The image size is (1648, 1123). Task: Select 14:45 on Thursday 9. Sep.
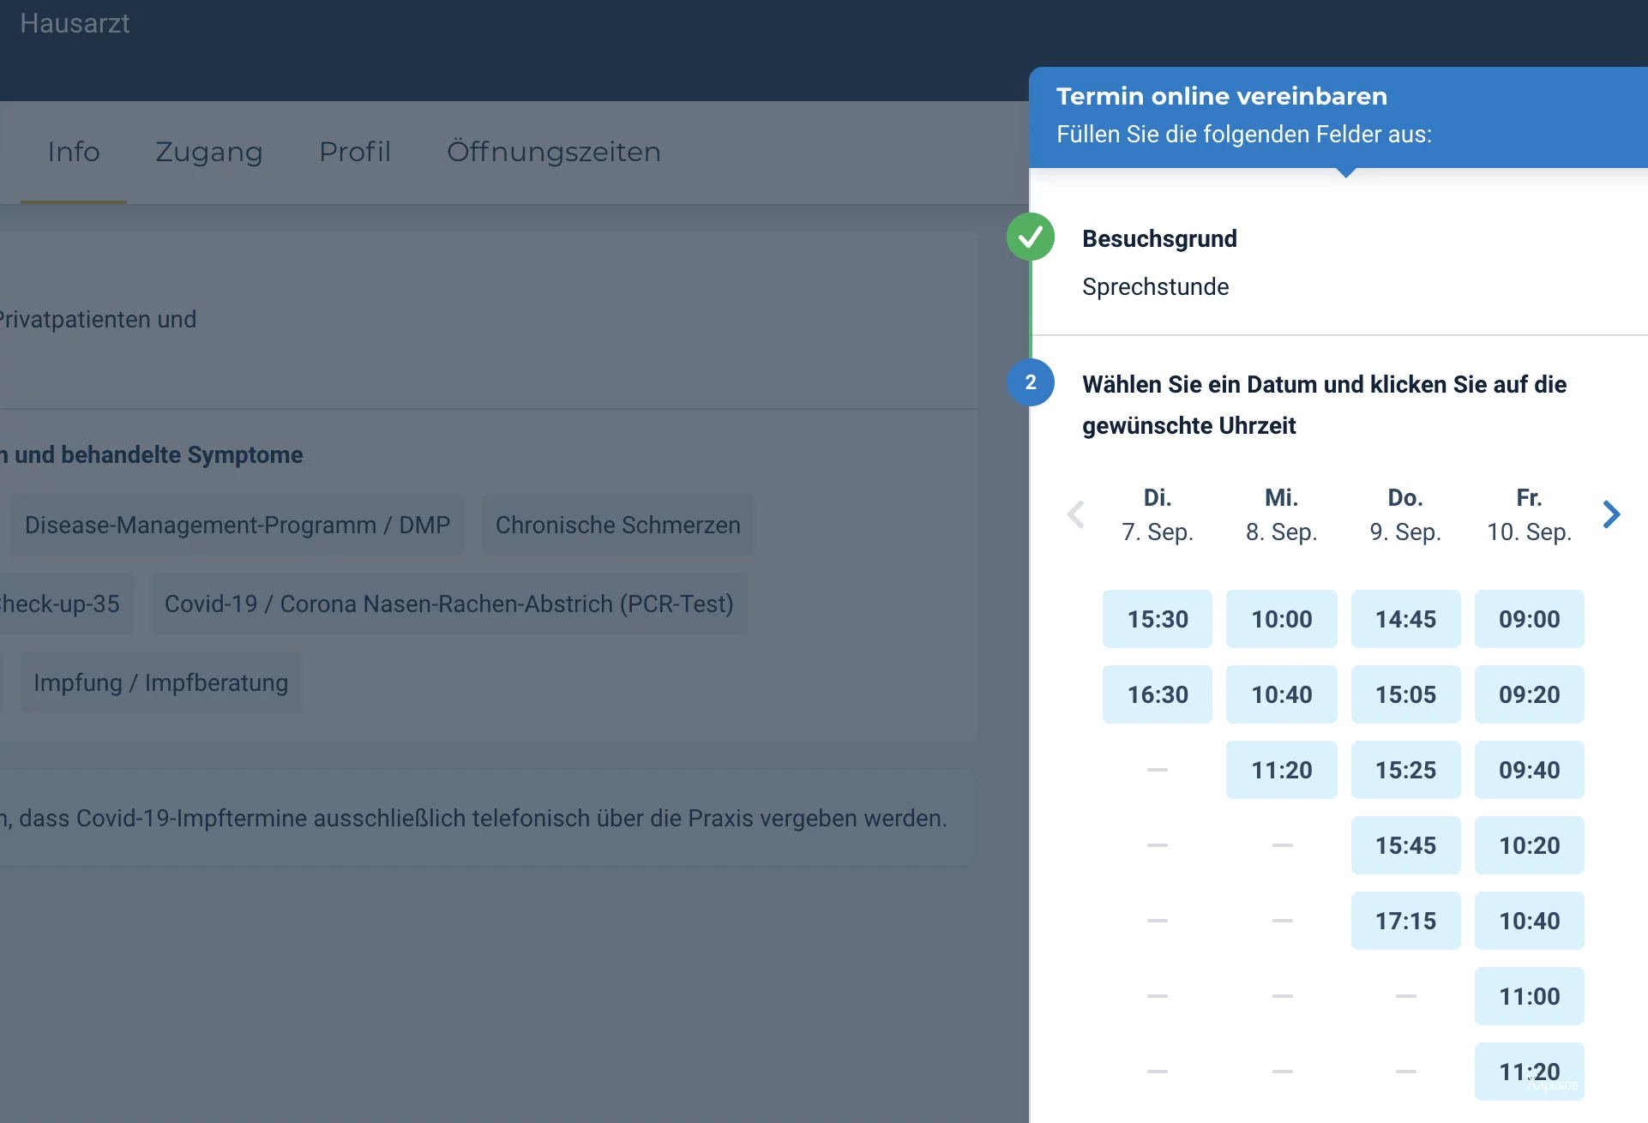[1406, 619]
